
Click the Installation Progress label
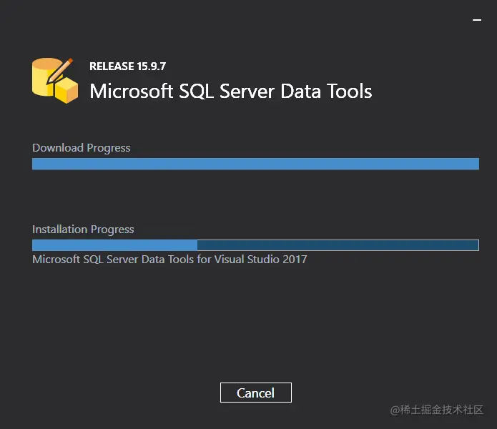pos(83,230)
